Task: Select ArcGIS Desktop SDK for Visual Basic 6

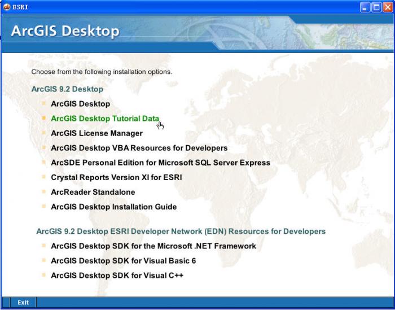Action: [x=123, y=261]
